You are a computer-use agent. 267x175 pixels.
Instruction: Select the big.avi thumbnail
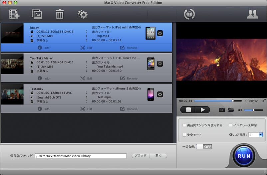[12, 33]
